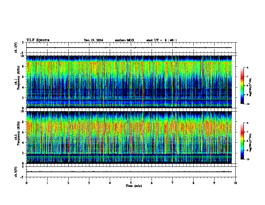Click the 'VLF Spectra' plot title
Viewport: 265px width, 205px height.
click(x=38, y=40)
